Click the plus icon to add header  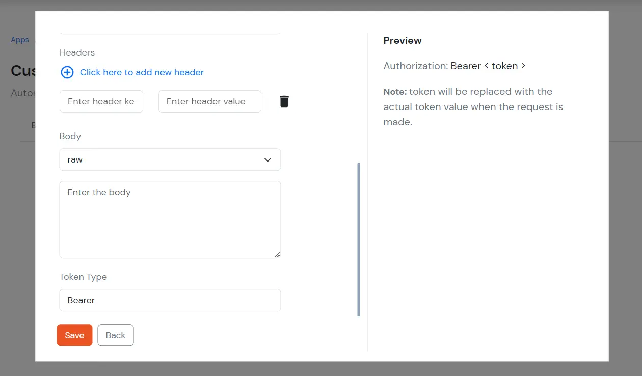pyautogui.click(x=67, y=72)
